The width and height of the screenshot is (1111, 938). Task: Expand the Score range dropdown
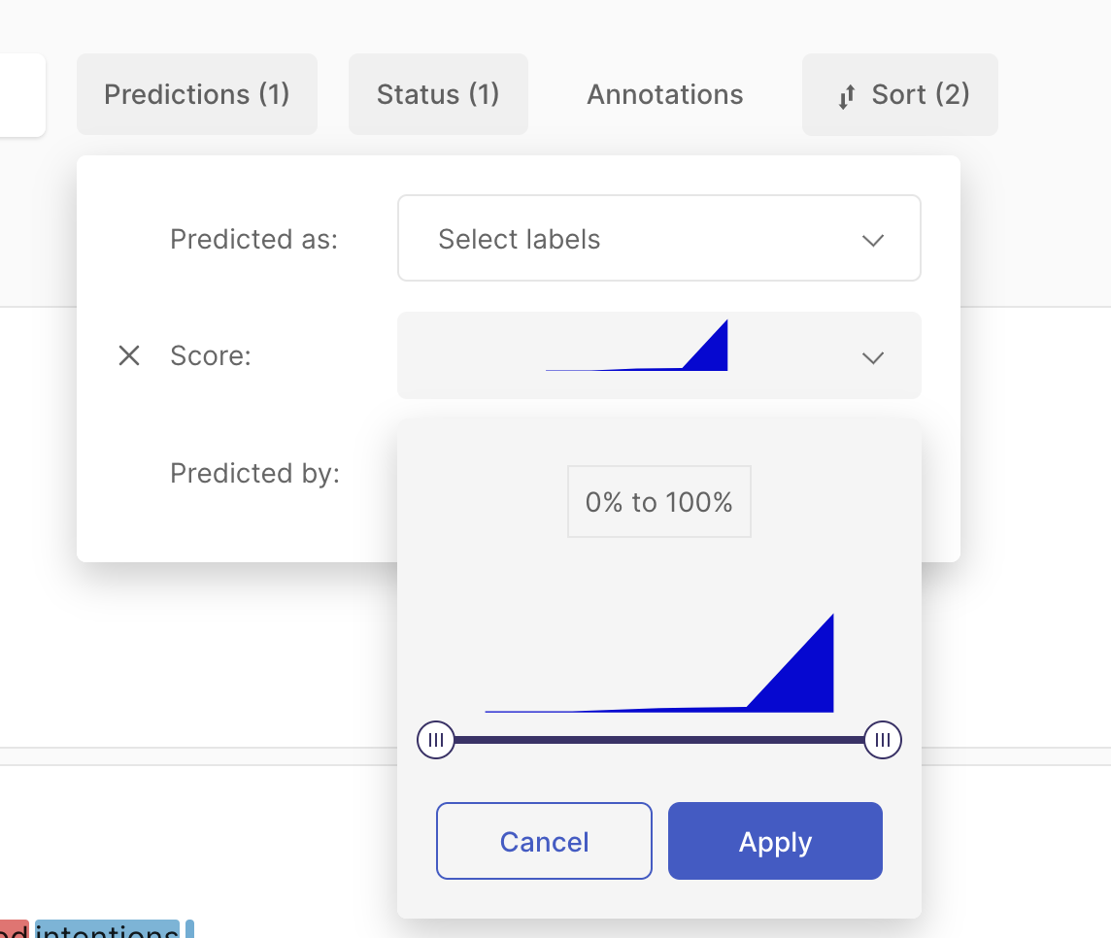(658, 355)
